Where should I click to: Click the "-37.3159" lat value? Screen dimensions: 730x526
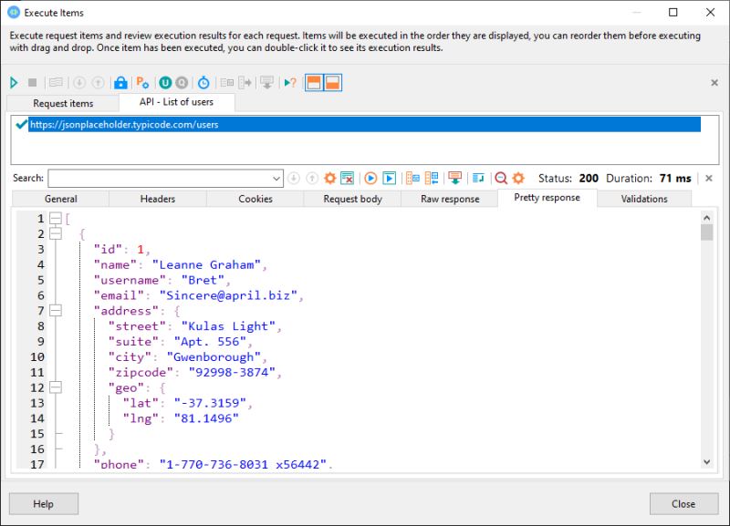click(x=210, y=403)
